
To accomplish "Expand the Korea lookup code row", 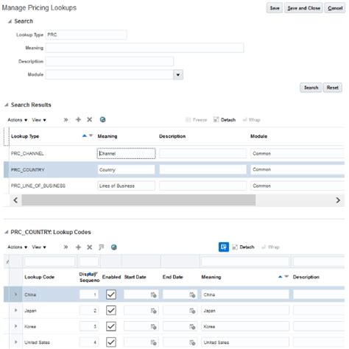I will 16,326.
